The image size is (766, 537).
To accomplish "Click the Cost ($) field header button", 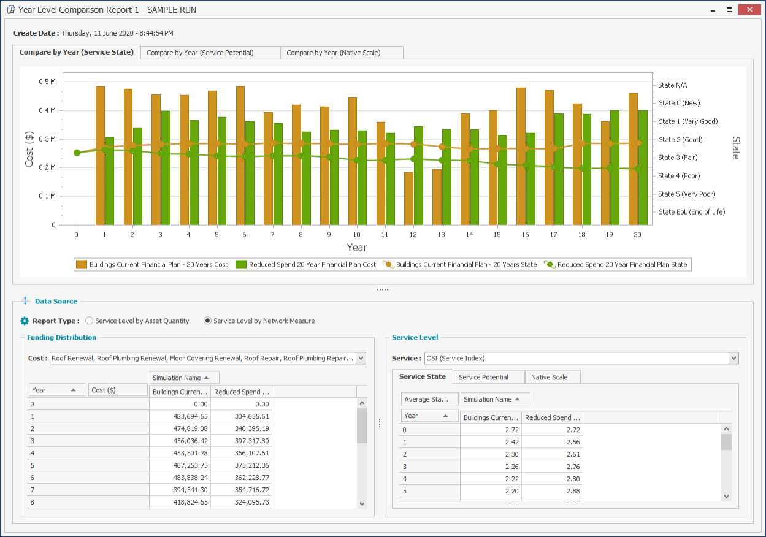I will click(x=118, y=390).
